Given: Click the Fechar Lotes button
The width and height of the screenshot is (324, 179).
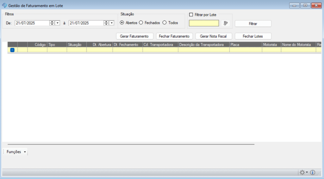Looking at the screenshot, I should coord(252,36).
